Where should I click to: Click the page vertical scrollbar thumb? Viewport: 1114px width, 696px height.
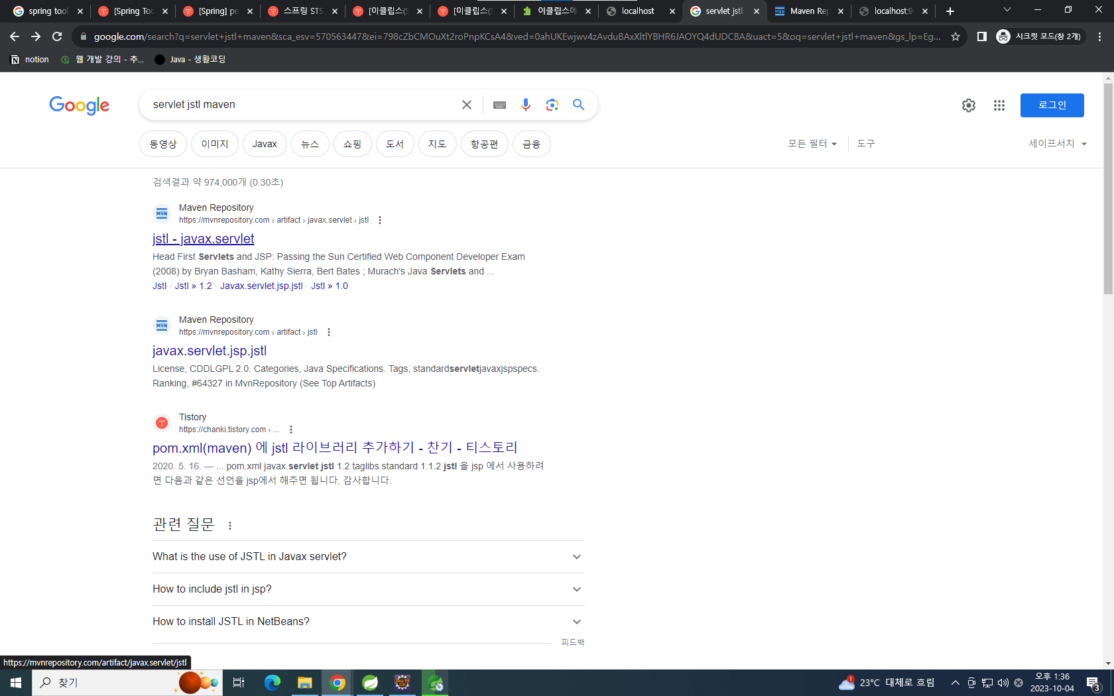[x=1108, y=189]
